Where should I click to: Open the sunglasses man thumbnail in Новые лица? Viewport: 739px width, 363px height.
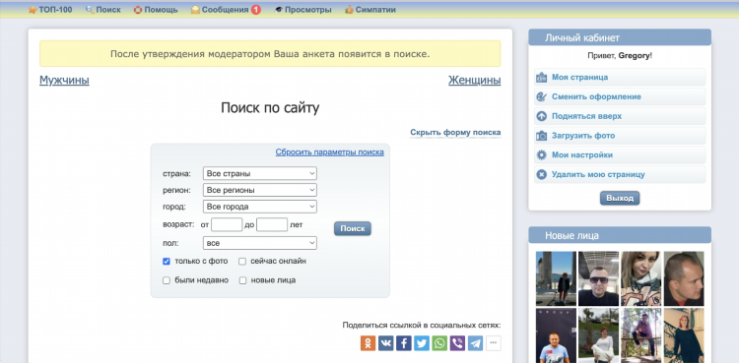click(x=598, y=278)
